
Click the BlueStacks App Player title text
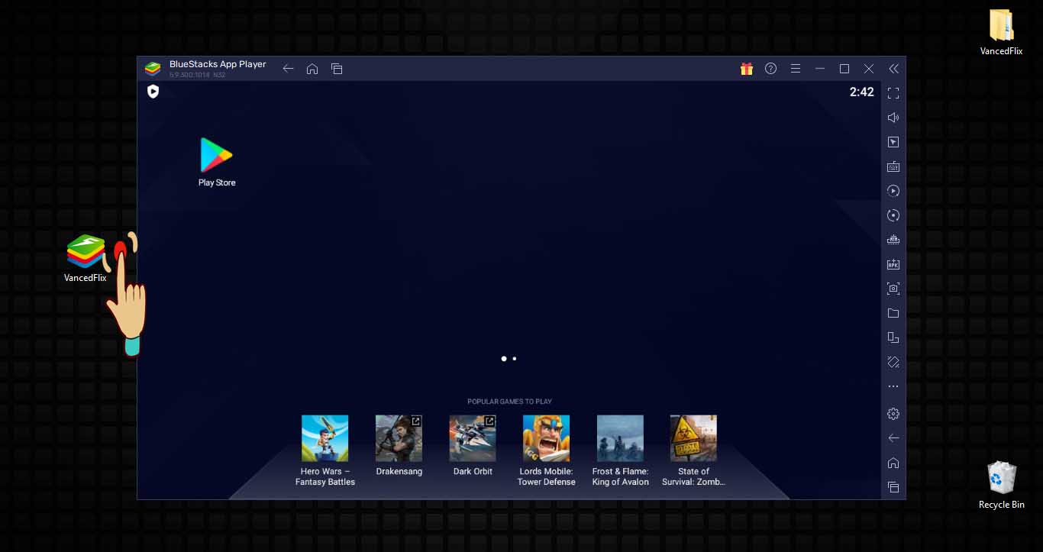(218, 64)
